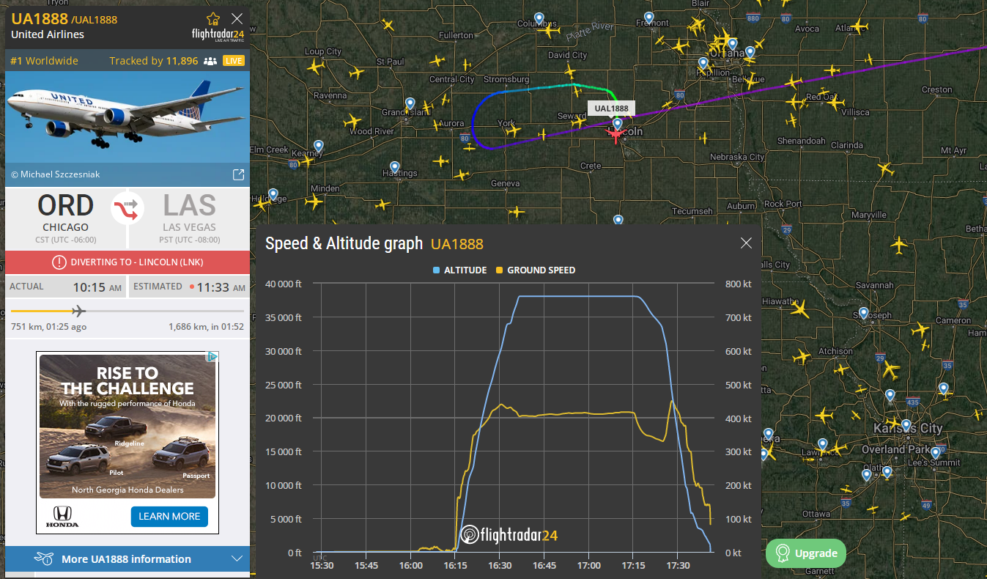Click the LIVE badge

click(x=234, y=61)
